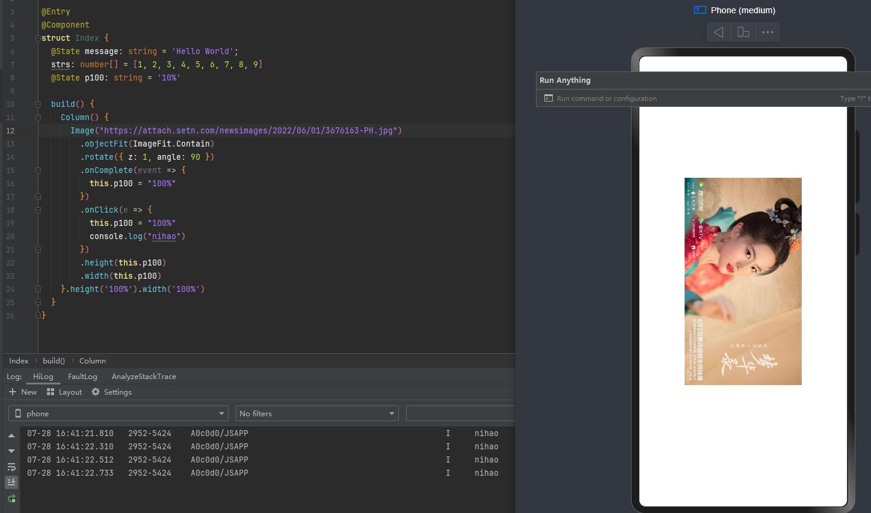This screenshot has width=871, height=513.
Task: Toggle the scroll-to-end icon in log sidebar
Action: (11, 482)
